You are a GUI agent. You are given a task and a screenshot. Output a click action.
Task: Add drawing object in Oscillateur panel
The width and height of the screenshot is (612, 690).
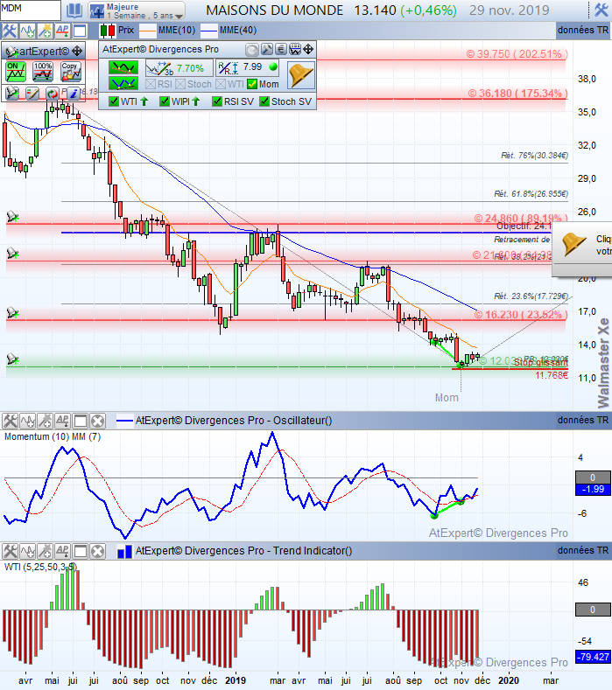[45, 422]
